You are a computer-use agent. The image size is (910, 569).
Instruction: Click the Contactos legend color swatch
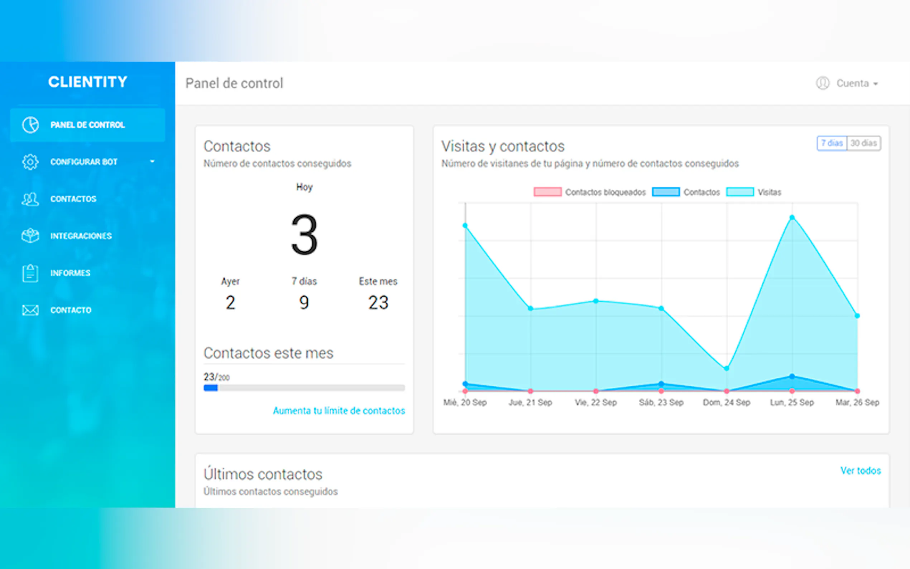[665, 192]
